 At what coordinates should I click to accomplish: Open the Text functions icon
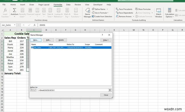coord(44,10)
